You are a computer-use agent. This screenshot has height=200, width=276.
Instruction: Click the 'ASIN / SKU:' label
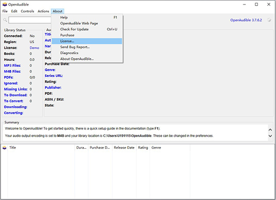click(54, 99)
